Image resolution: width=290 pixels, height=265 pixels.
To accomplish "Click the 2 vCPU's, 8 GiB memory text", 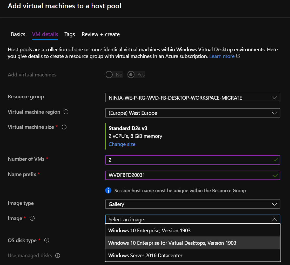I will pos(135,136).
